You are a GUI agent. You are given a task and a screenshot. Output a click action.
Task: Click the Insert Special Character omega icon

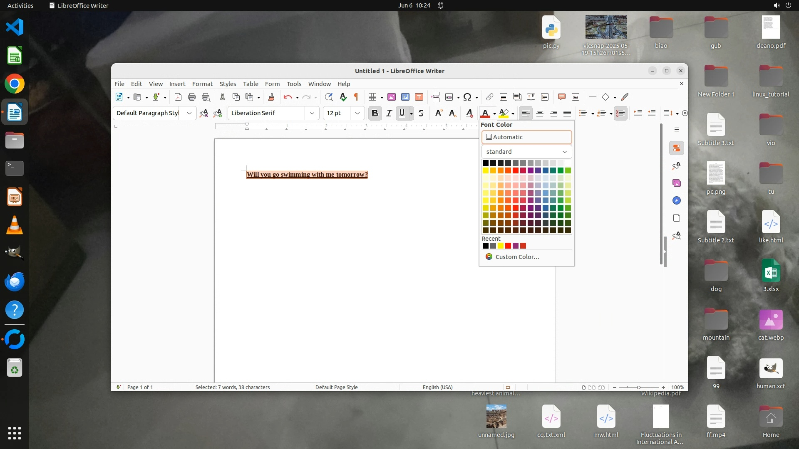(x=467, y=97)
